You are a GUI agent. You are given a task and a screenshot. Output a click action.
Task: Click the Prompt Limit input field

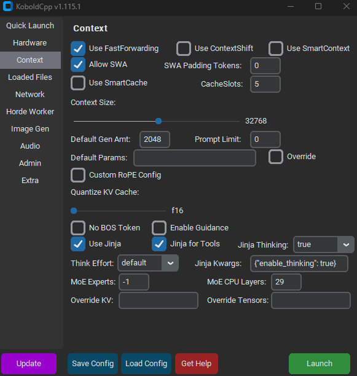click(x=265, y=139)
